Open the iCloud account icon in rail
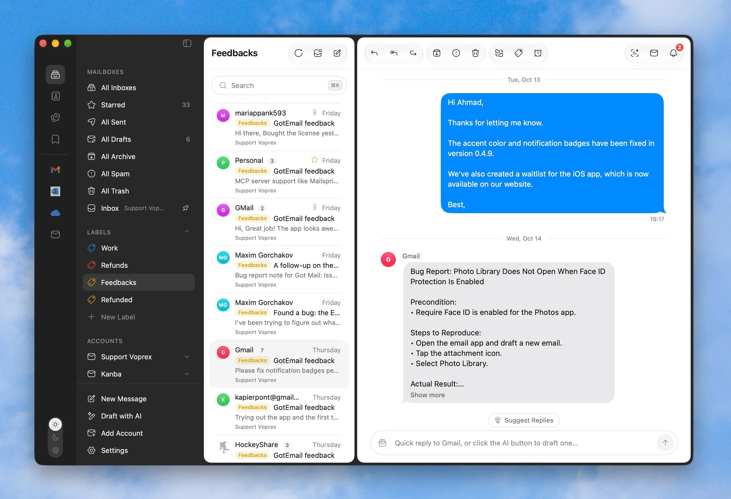Viewport: 731px width, 499px height. 55,213
